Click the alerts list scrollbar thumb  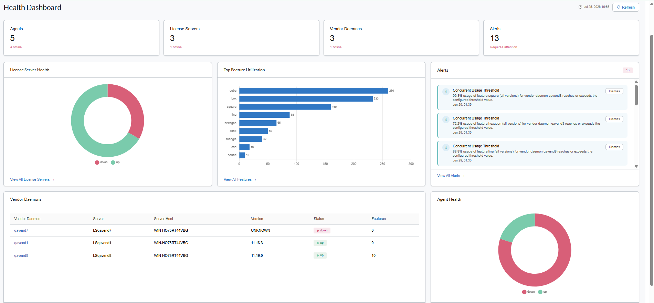coord(636,95)
